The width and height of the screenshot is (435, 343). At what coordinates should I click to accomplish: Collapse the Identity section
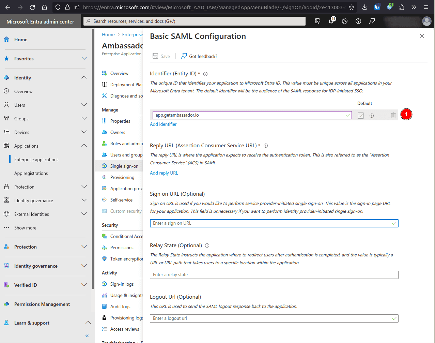coord(84,78)
